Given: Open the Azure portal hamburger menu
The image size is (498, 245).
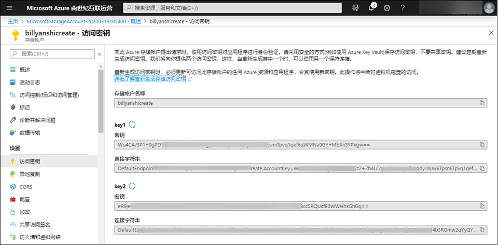Looking at the screenshot, I should click(x=10, y=8).
